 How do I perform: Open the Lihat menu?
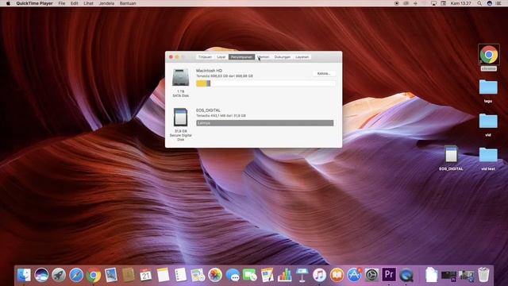88,3
